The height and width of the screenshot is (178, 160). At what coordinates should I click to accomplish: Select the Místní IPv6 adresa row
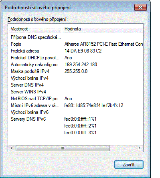(x=76, y=105)
